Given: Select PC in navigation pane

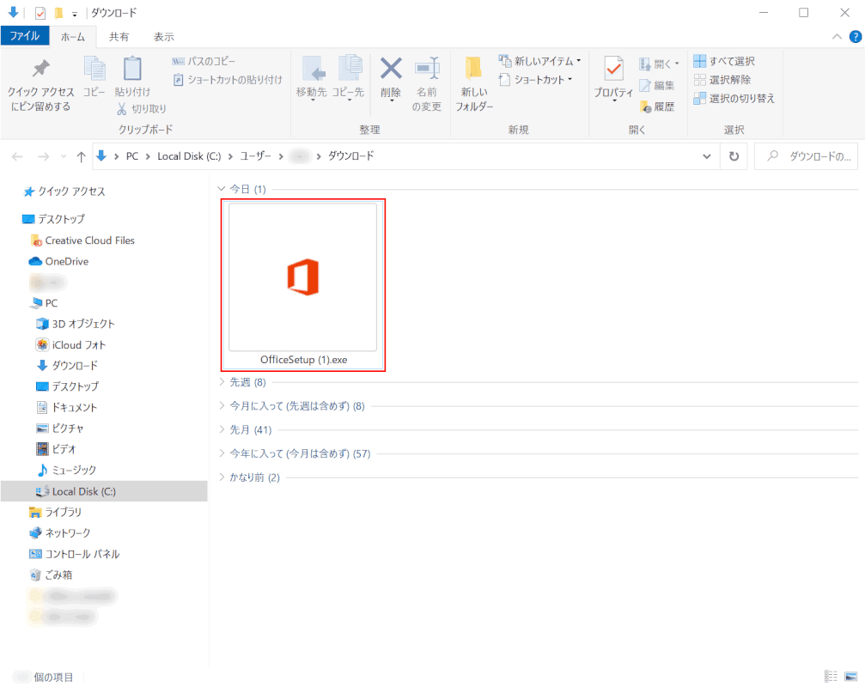Looking at the screenshot, I should coord(44,302).
